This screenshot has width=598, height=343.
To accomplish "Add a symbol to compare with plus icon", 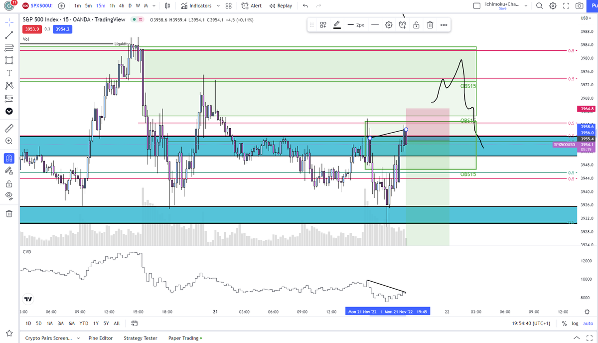I will (x=61, y=6).
